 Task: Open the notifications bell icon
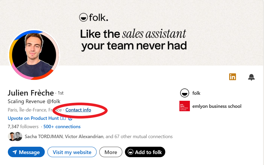coord(252,77)
